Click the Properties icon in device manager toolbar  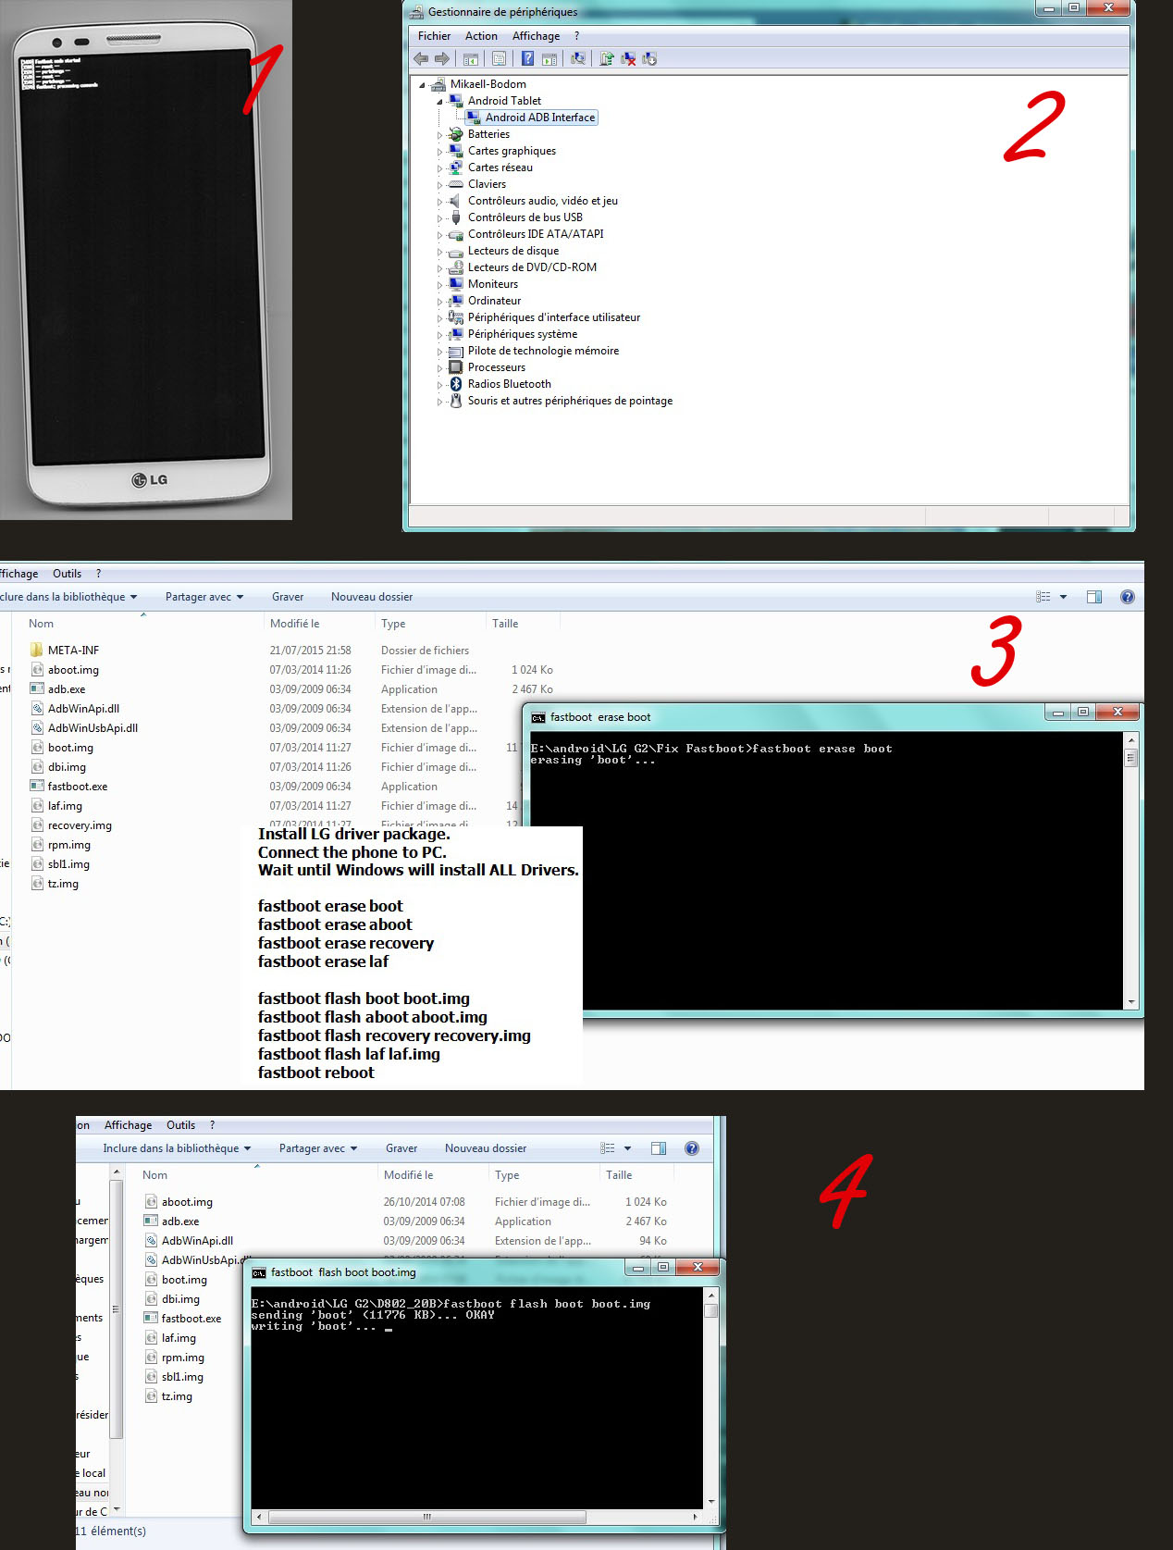(x=499, y=59)
